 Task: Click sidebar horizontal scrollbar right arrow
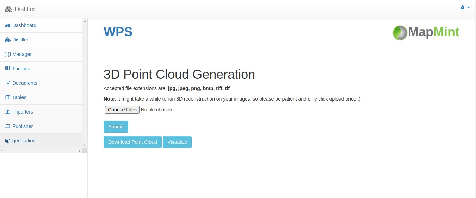point(80,151)
